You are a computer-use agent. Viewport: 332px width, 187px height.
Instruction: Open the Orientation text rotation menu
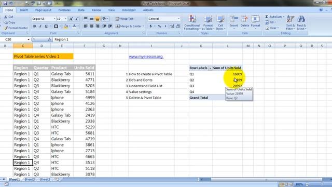coord(105,19)
